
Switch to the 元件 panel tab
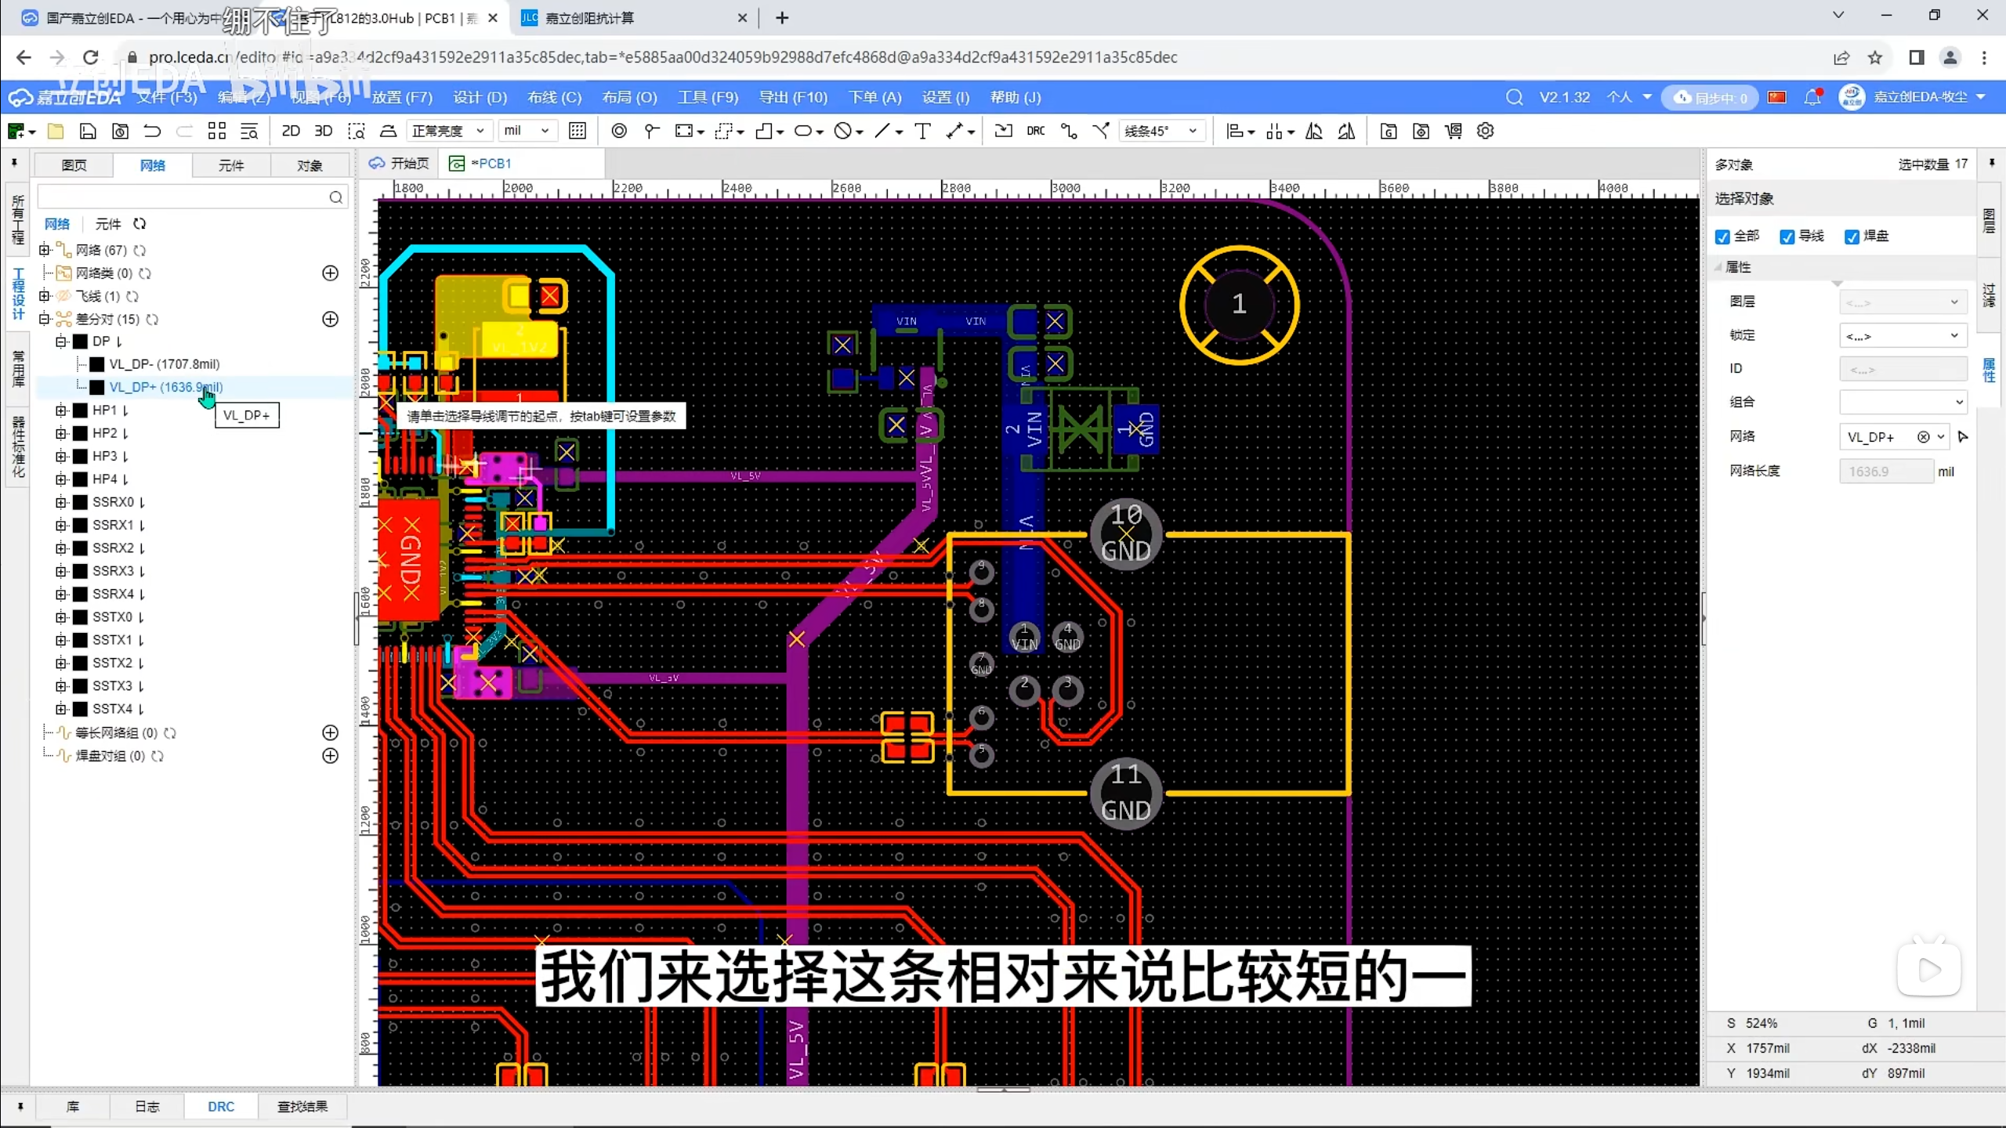click(231, 165)
